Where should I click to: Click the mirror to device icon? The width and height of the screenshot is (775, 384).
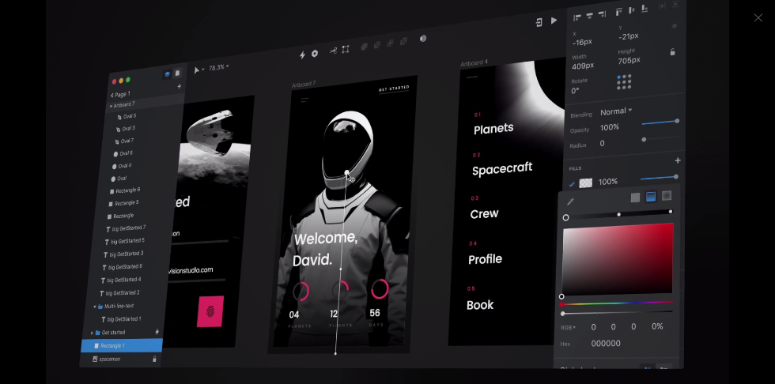click(x=539, y=22)
